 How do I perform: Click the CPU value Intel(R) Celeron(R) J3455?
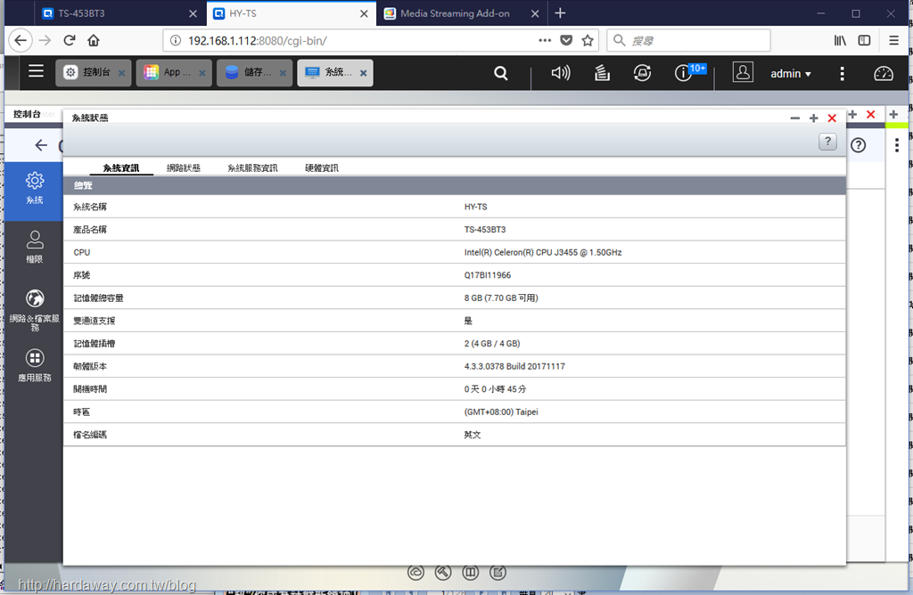point(543,252)
